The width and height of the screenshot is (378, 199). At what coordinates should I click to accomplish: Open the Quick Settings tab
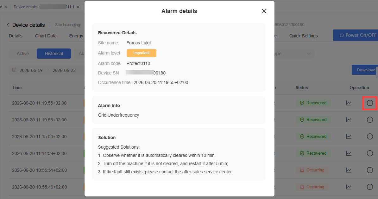pos(304,36)
